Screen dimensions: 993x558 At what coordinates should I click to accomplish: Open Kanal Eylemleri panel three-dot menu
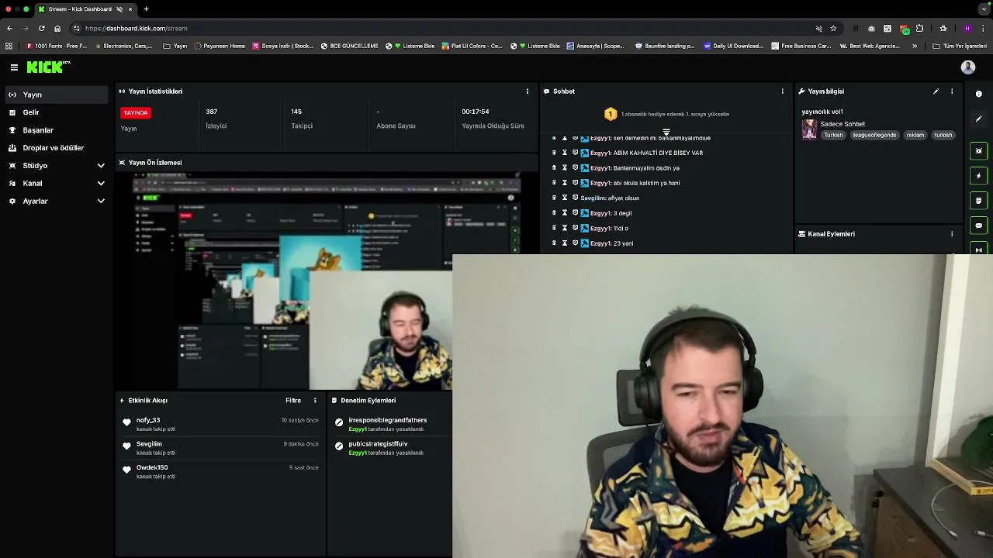(952, 234)
